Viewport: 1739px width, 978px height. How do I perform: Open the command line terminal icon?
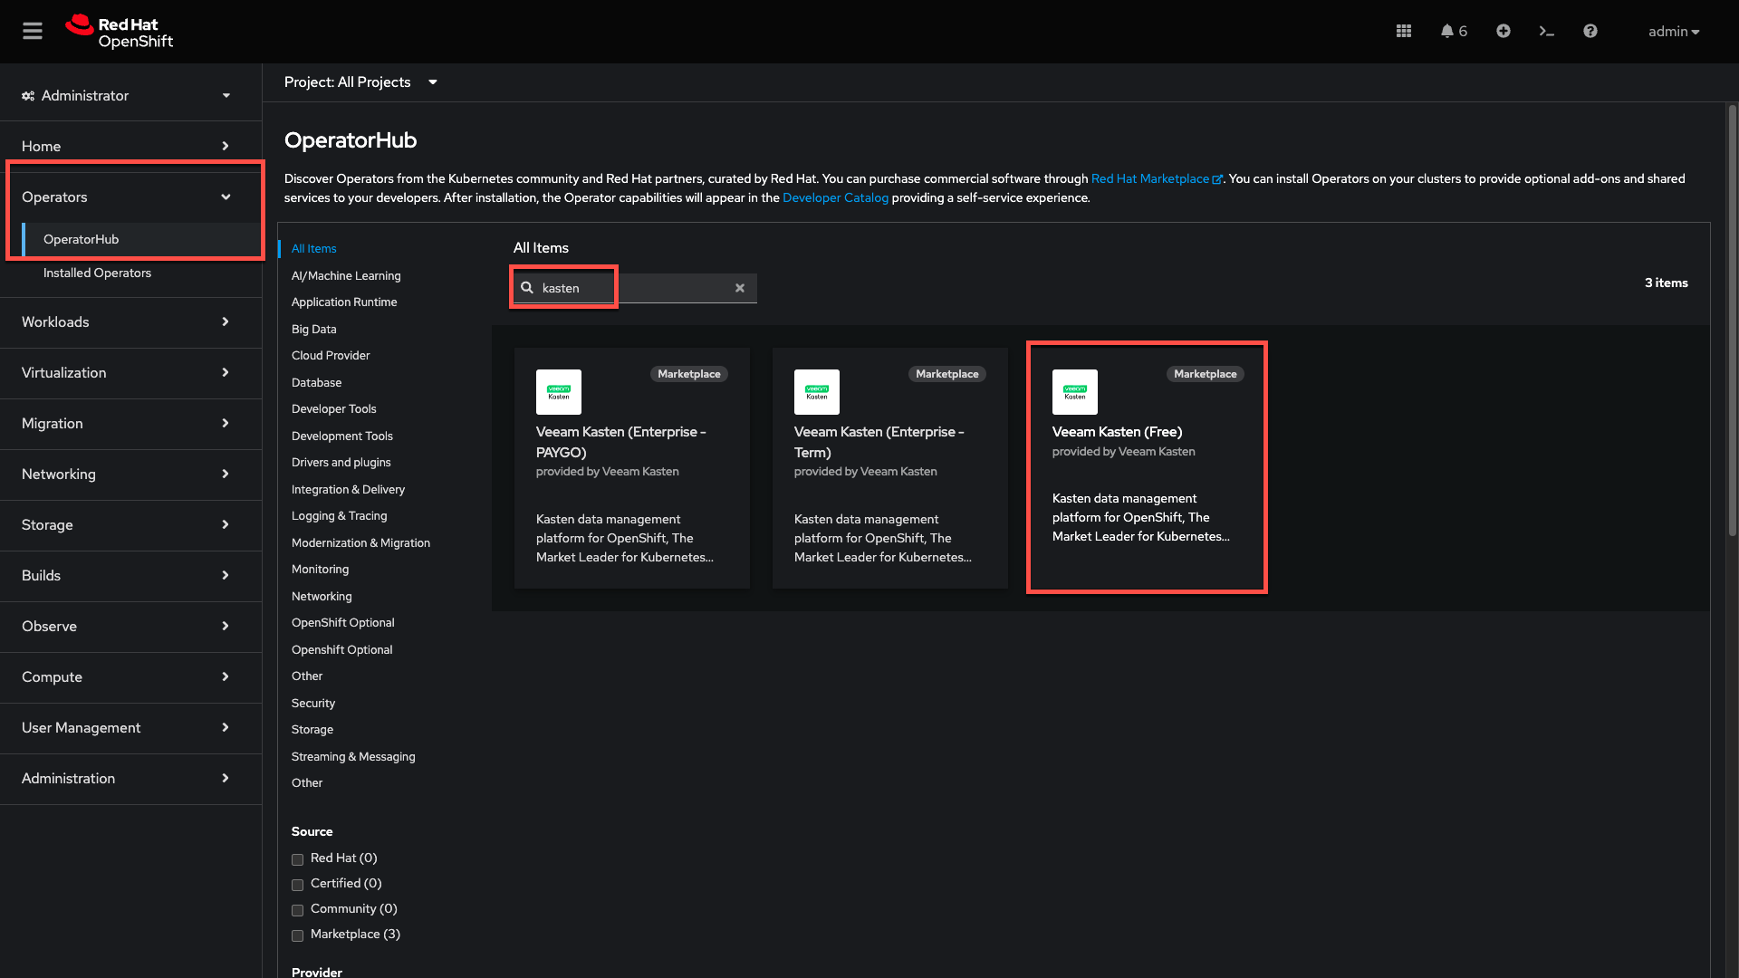coord(1547,32)
